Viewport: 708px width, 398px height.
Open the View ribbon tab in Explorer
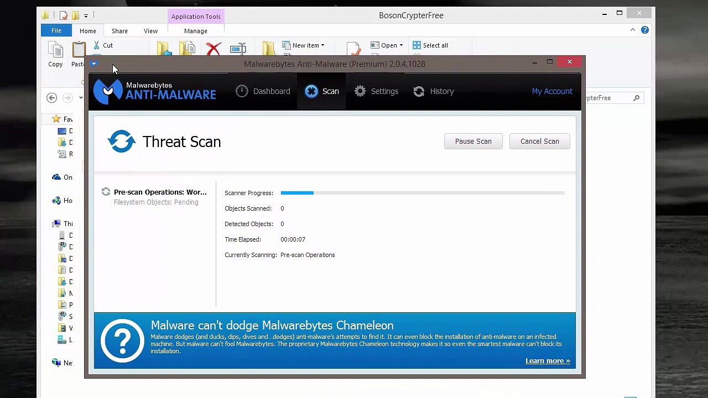tap(150, 31)
